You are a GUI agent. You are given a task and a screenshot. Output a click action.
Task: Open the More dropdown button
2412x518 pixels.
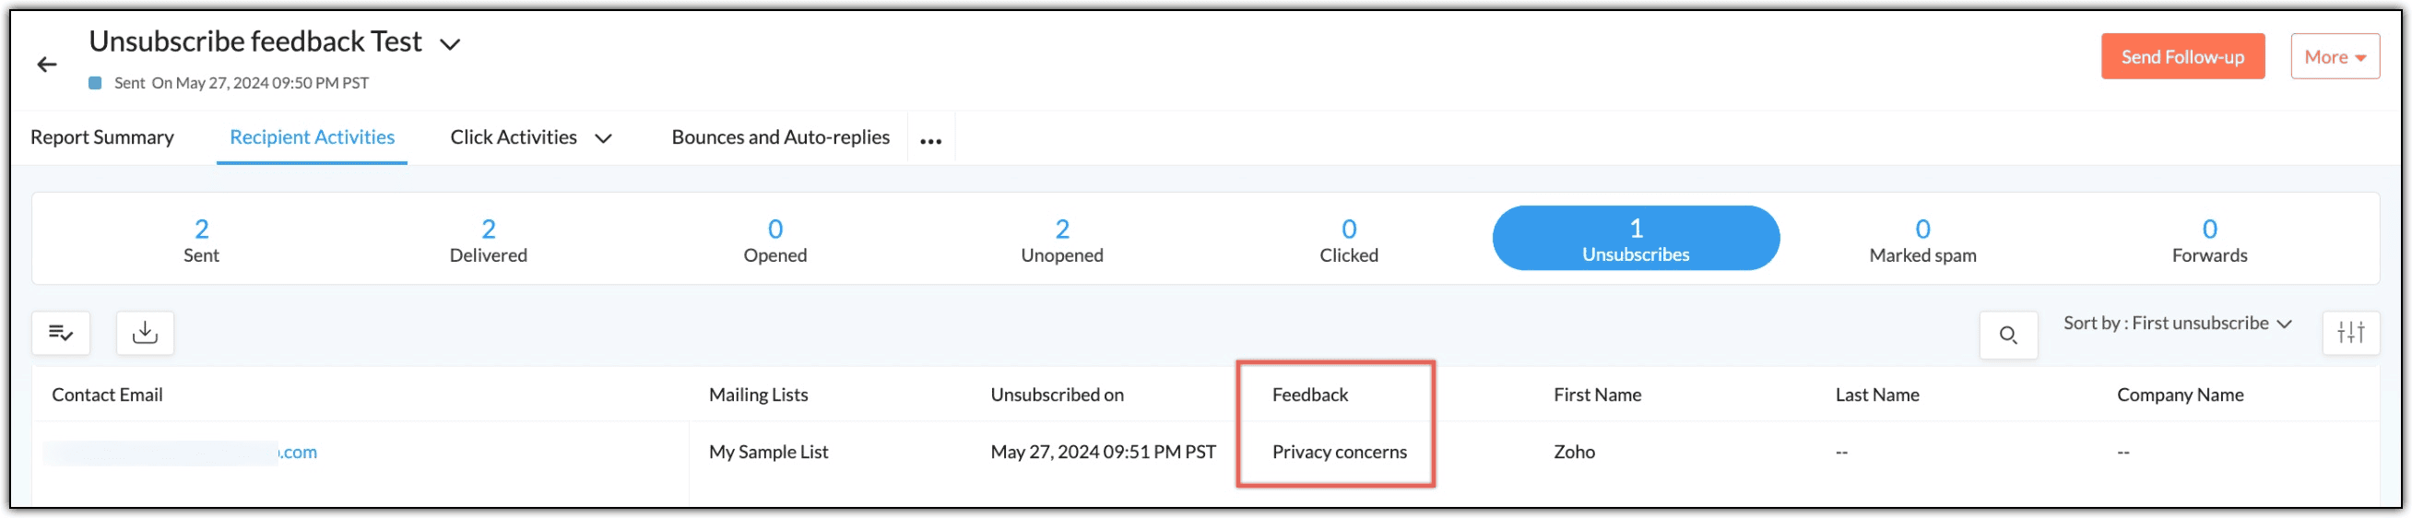click(2335, 57)
